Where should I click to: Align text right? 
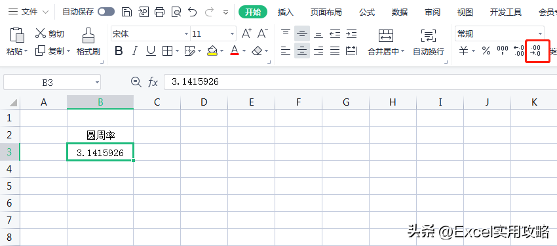coord(318,51)
